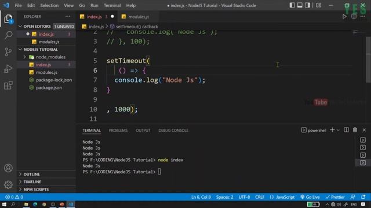Open the Search view in activity bar

point(8,35)
